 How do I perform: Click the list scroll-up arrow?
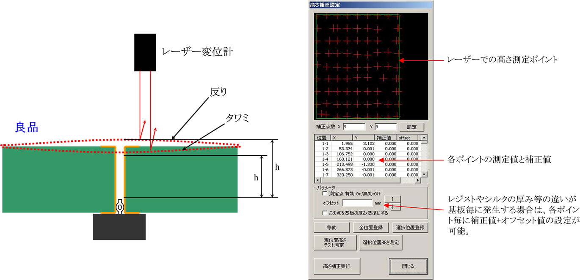coord(425,137)
